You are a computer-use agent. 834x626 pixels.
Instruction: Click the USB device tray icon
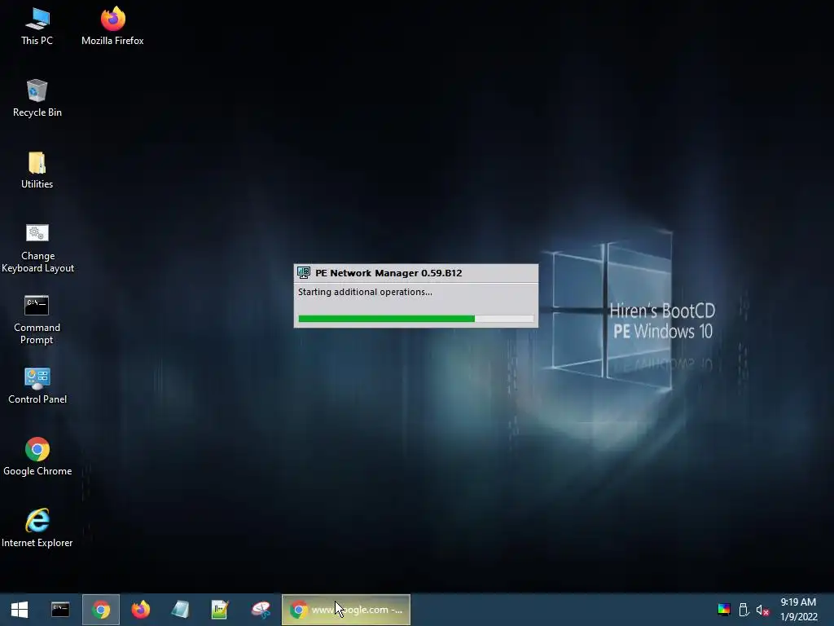pos(744,610)
